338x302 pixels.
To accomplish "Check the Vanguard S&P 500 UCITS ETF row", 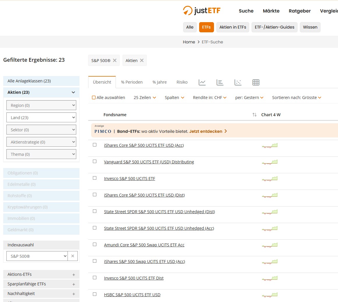I will pyautogui.click(x=95, y=161).
